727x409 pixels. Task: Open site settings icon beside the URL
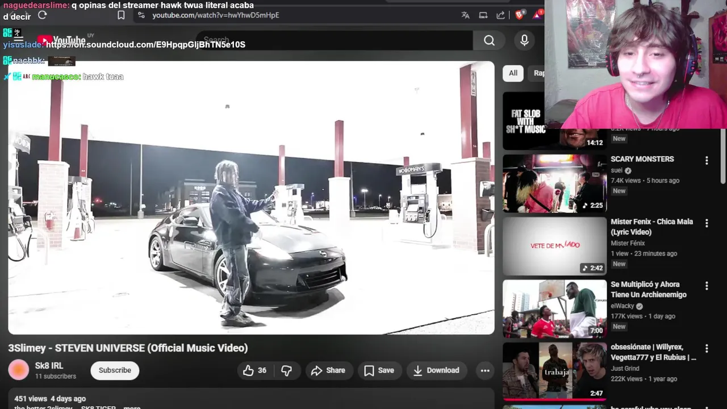point(141,15)
